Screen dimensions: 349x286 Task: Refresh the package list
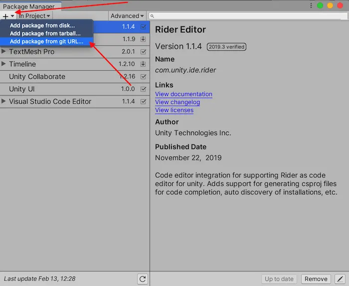tap(143, 279)
